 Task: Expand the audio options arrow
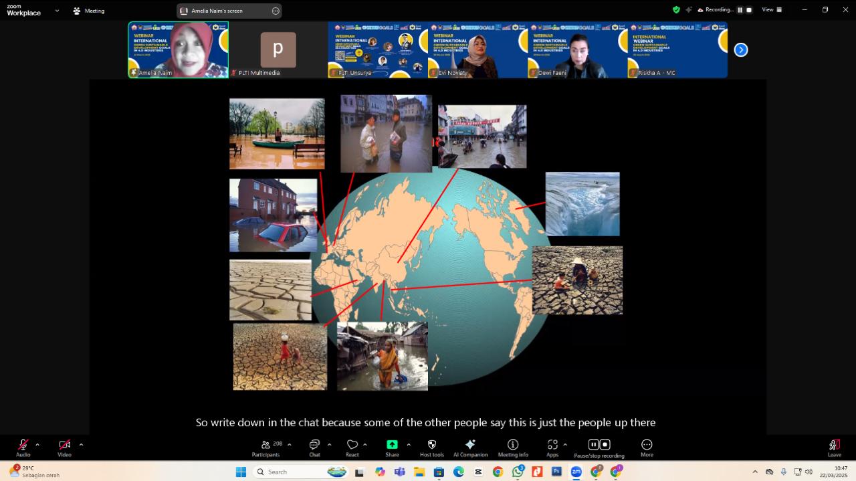pos(37,444)
